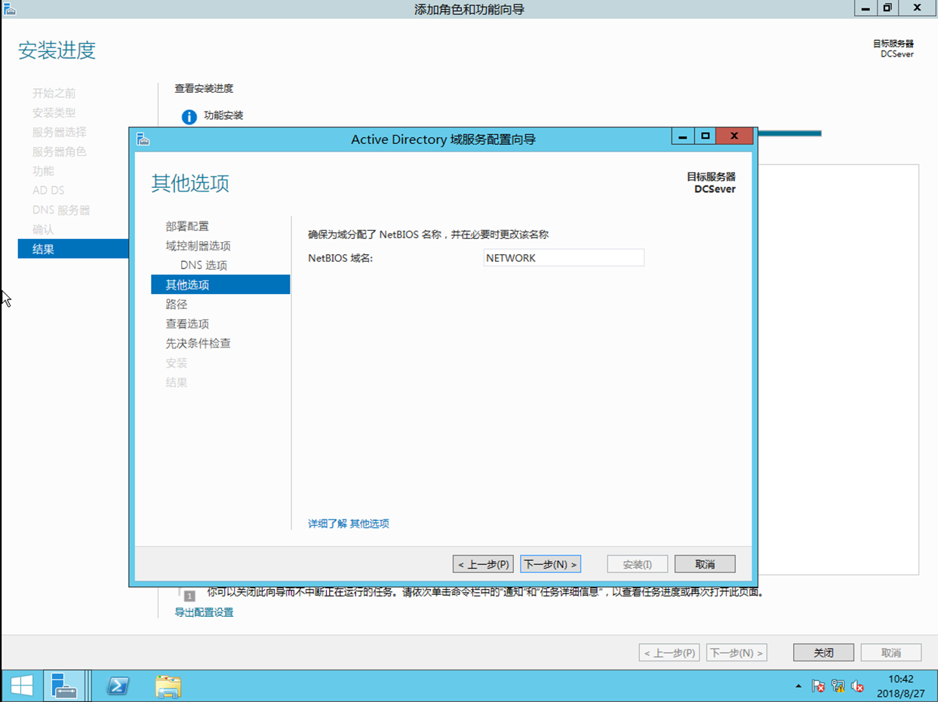Image resolution: width=938 pixels, height=702 pixels.
Task: Click the blue info icon beside 功能安装
Action: (189, 117)
